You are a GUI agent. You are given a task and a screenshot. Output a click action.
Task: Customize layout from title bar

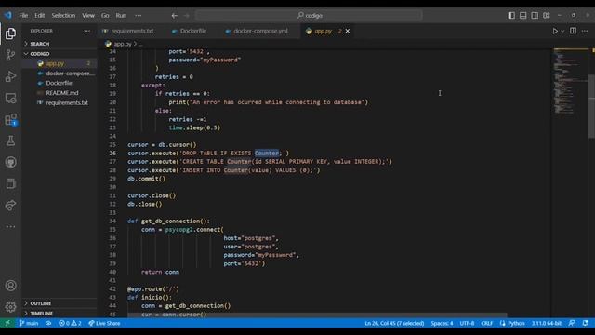point(547,15)
